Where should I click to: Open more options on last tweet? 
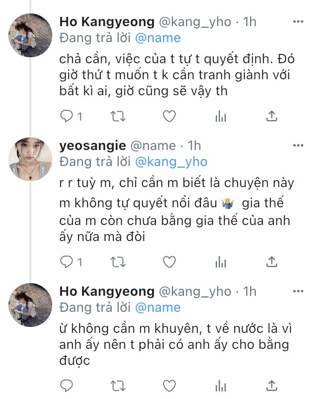click(x=298, y=291)
